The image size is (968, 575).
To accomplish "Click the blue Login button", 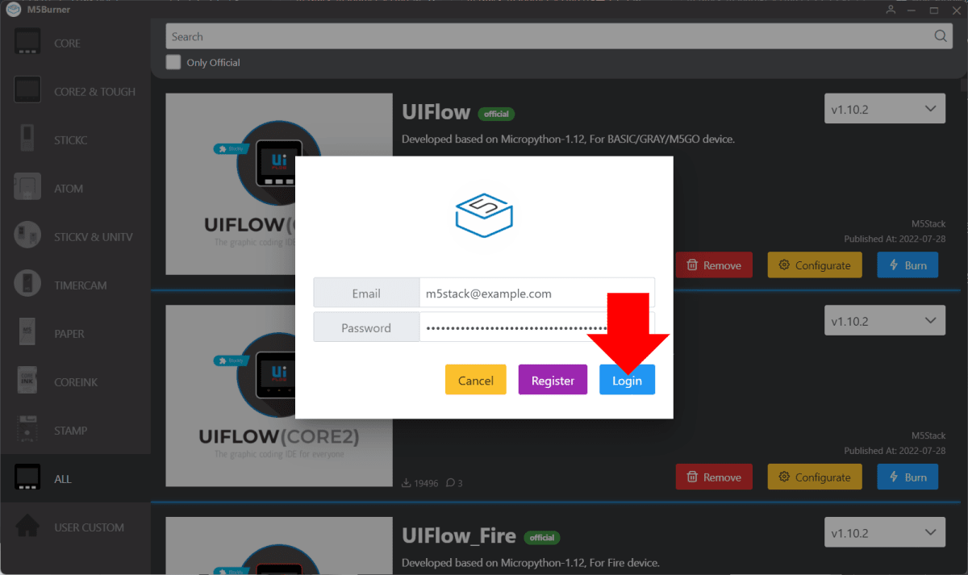I will 627,380.
